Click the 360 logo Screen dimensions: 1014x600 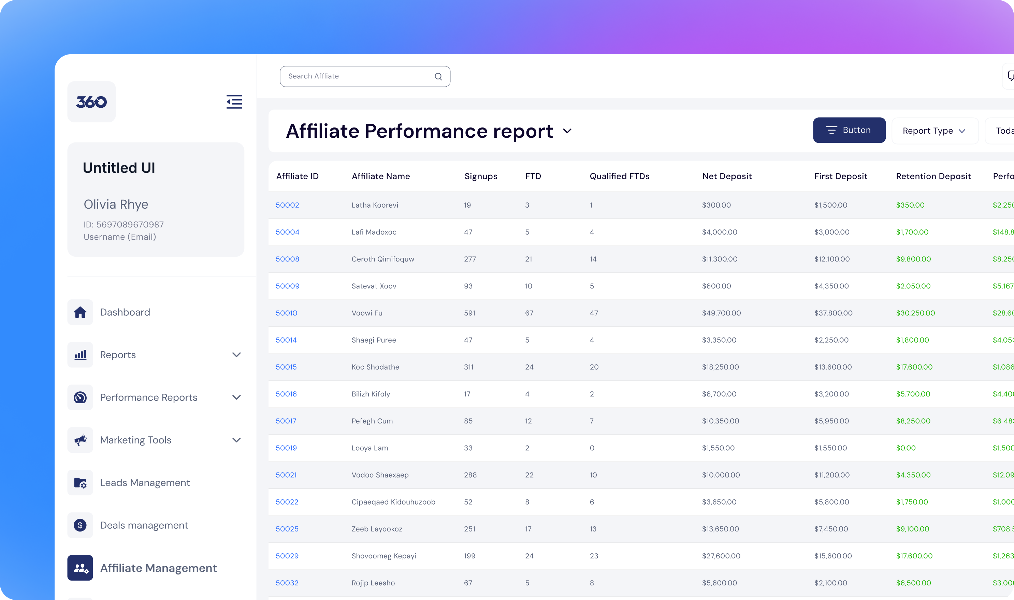tap(91, 102)
